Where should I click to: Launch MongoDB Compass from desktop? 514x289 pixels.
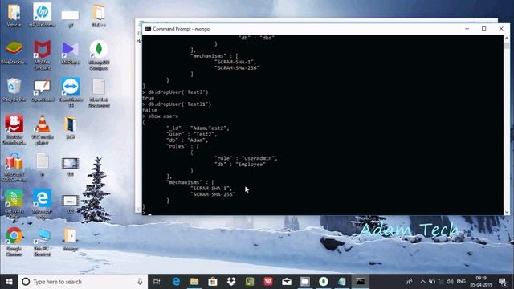pyautogui.click(x=99, y=55)
